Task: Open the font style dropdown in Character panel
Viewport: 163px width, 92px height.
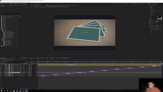Action: pos(153,19)
